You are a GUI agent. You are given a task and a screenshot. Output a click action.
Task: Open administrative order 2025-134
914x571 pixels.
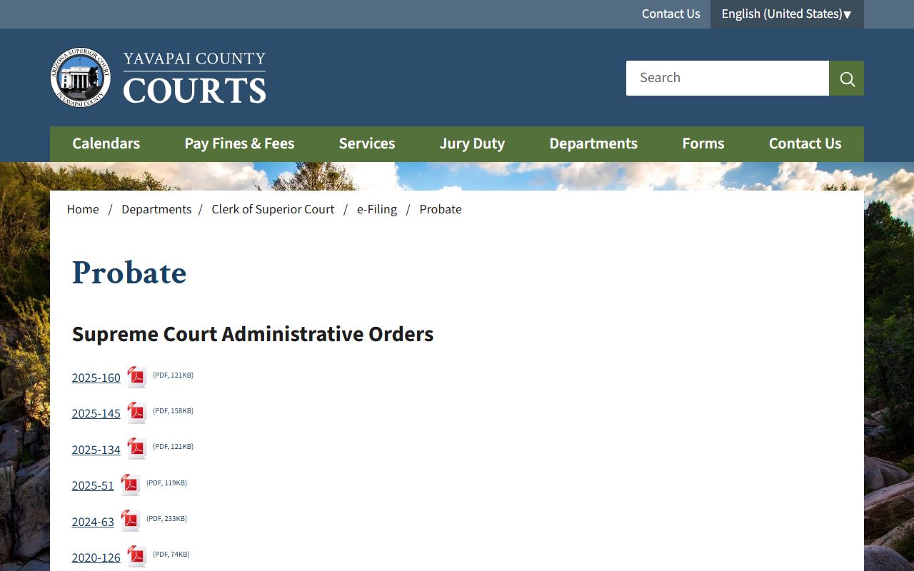coord(96,450)
